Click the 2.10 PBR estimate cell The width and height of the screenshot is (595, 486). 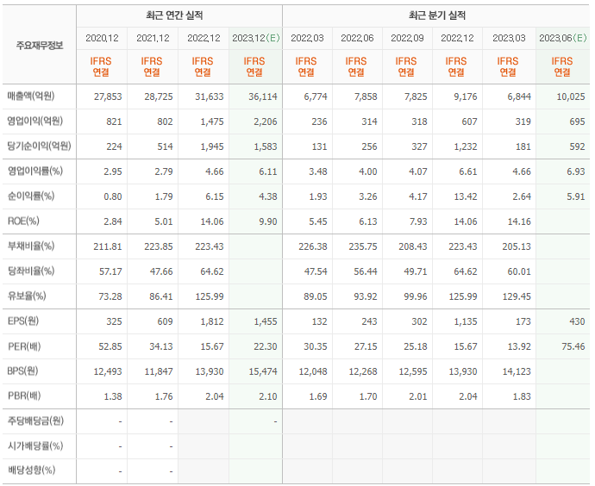click(x=268, y=397)
